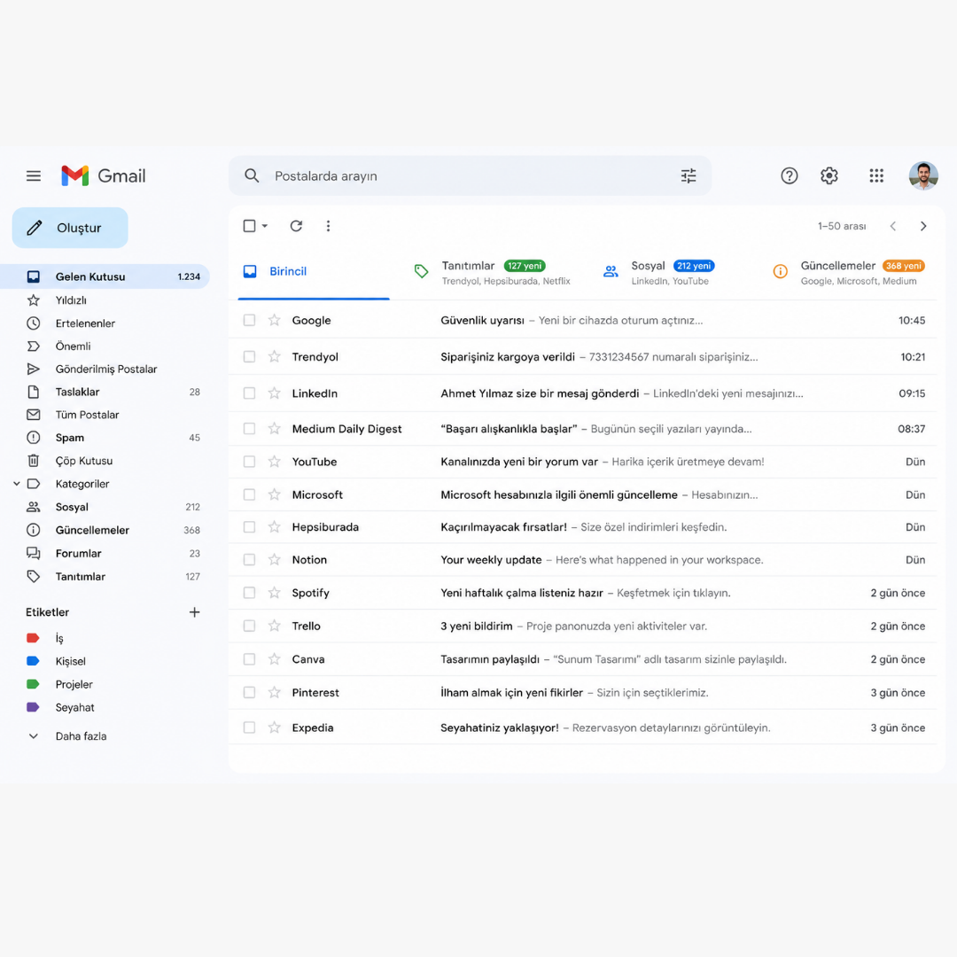Select the Expedia email checkbox
The width and height of the screenshot is (957, 957).
point(249,727)
